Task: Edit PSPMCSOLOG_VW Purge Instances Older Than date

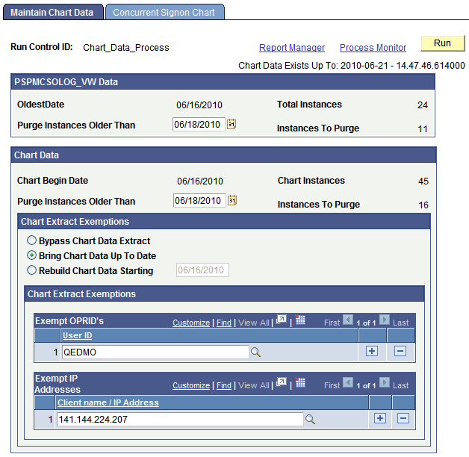Action: click(199, 124)
